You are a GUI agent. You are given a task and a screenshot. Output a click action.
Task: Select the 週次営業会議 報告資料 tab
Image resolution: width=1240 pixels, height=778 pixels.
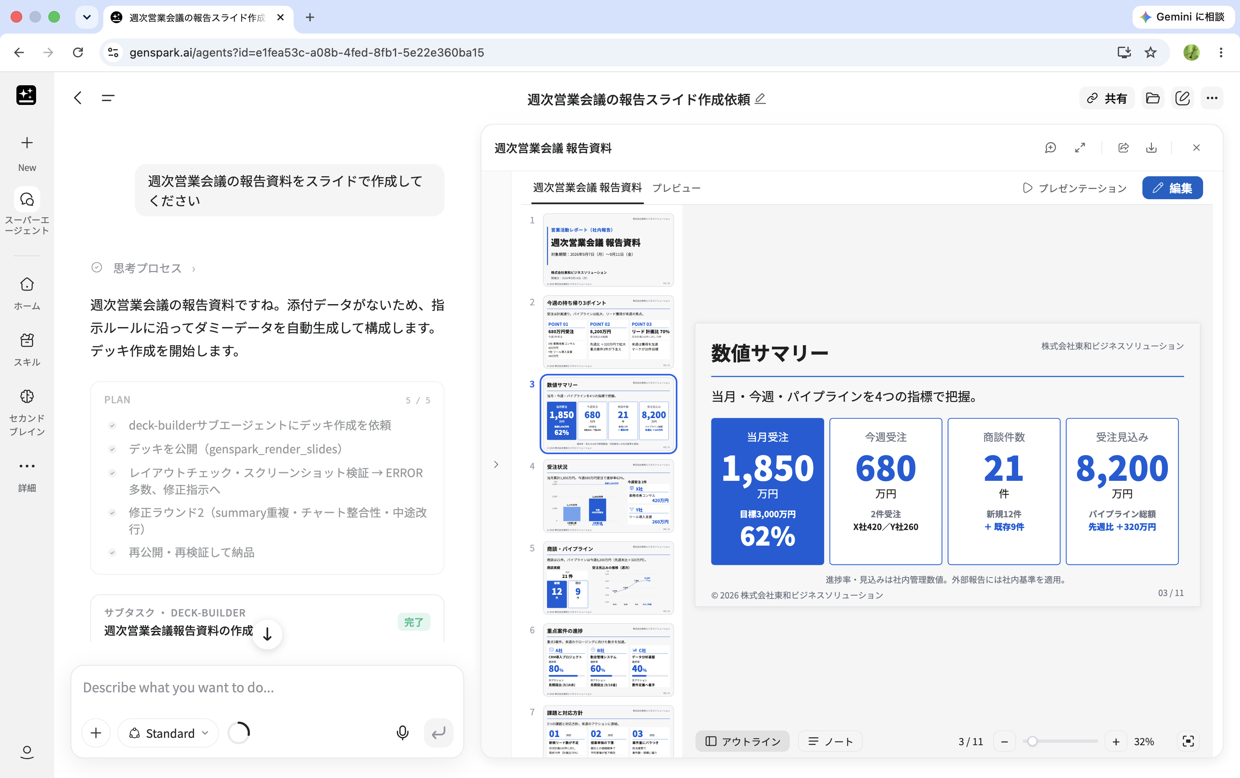587,188
